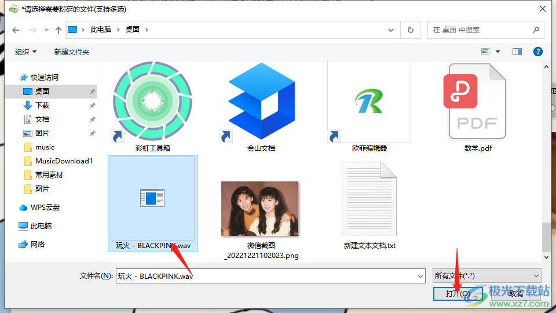Open the 组织 menu
The height and width of the screenshot is (313, 556).
coord(25,52)
